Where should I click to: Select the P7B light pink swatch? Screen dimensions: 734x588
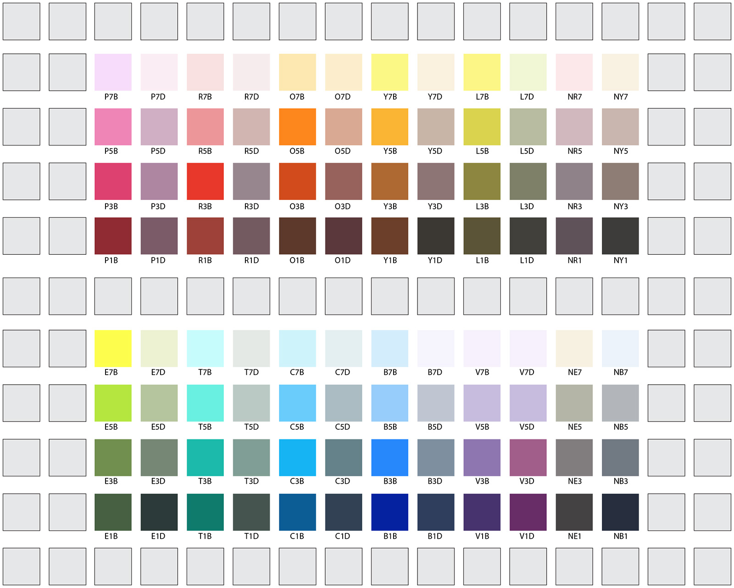point(113,72)
